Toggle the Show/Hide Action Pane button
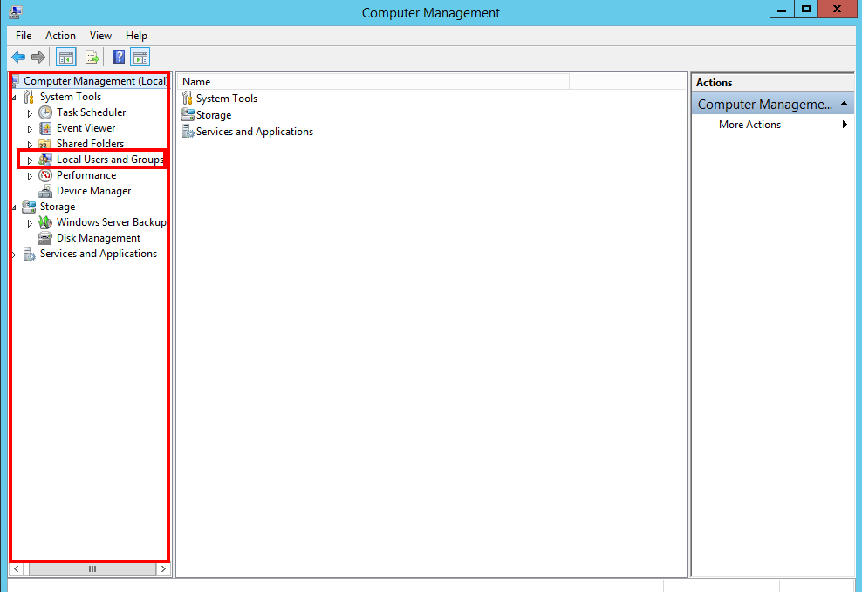The height and width of the screenshot is (592, 862). click(x=140, y=58)
